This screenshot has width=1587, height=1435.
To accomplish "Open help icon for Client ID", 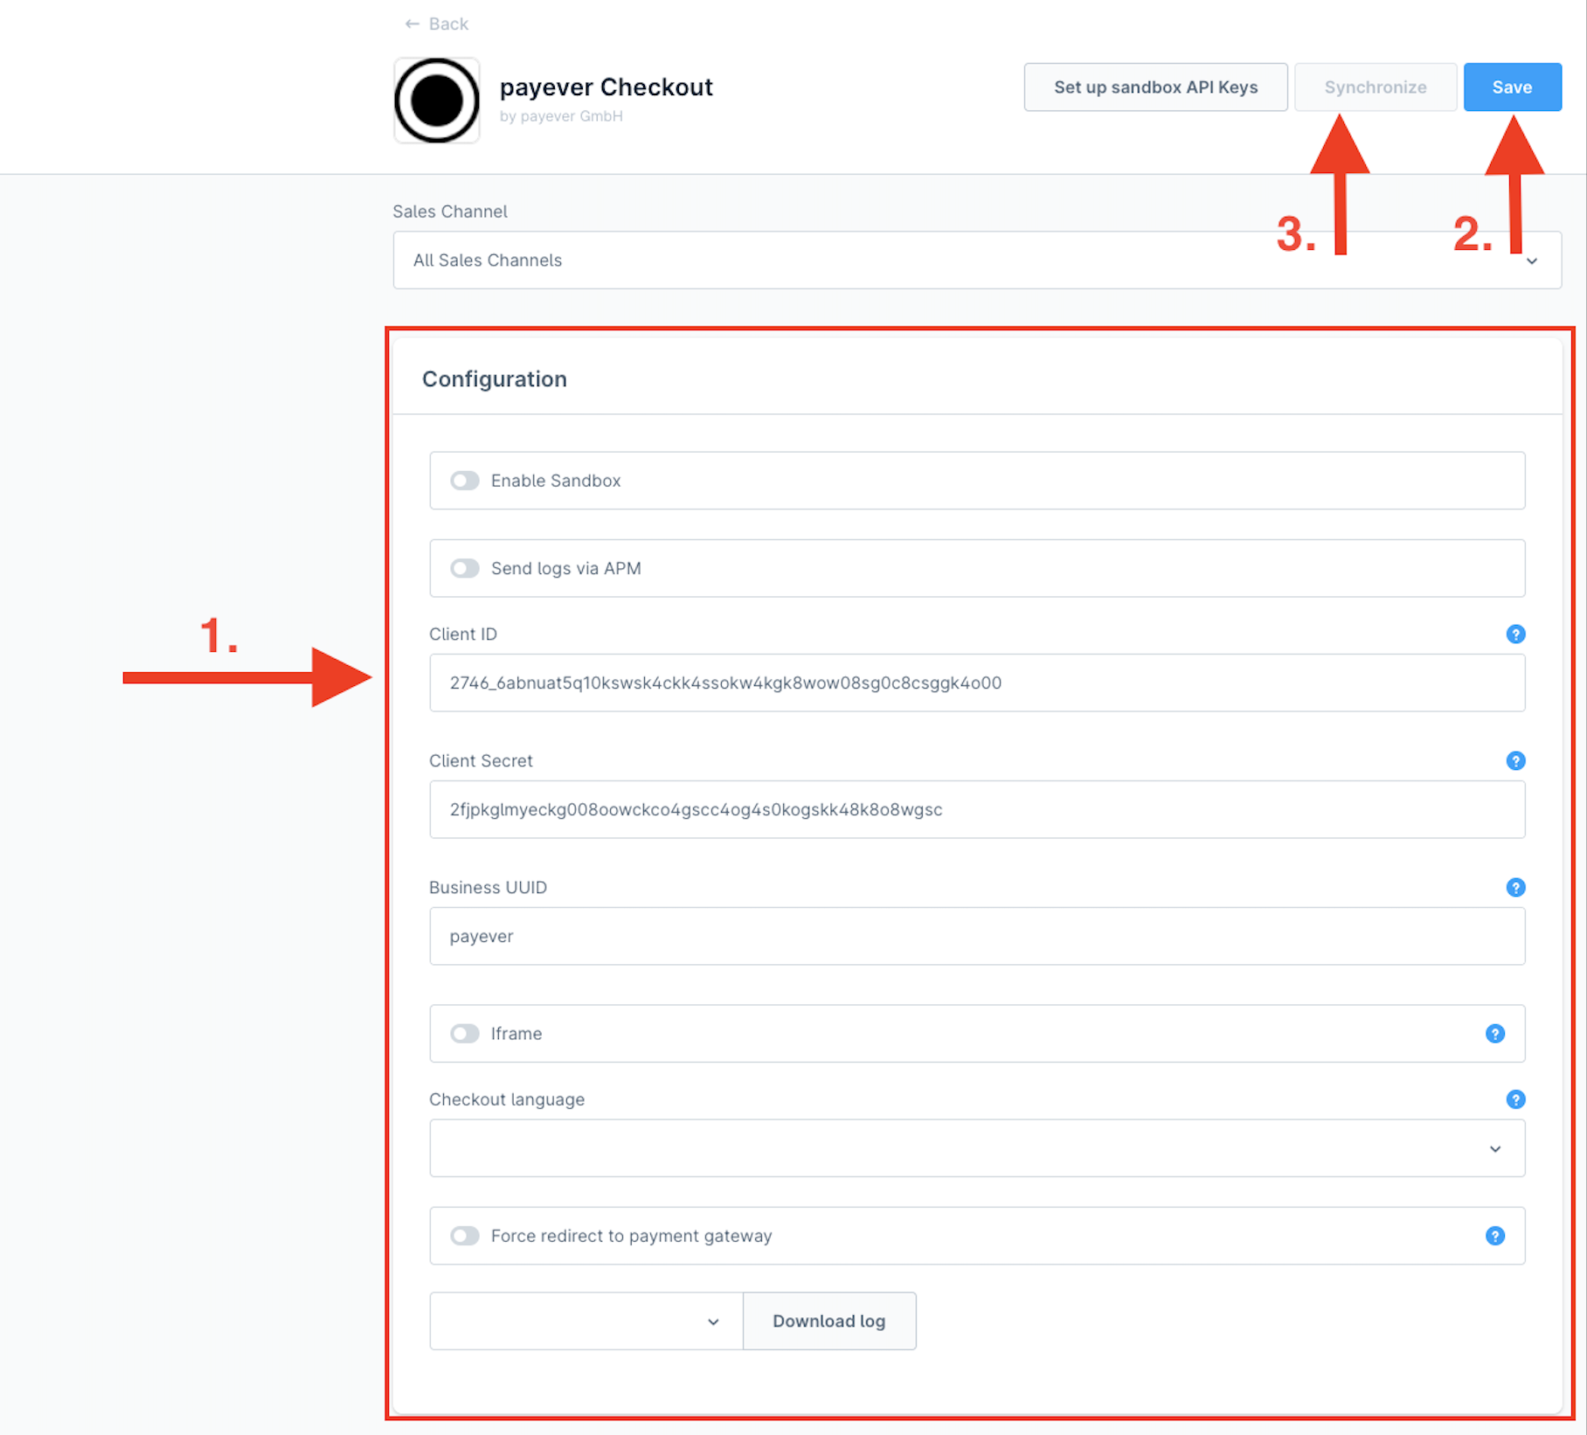I will [1515, 634].
